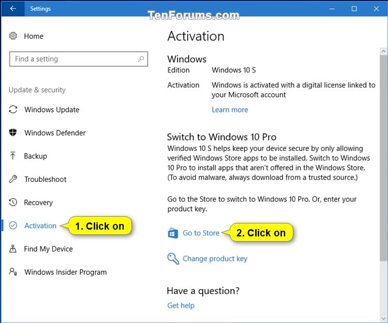Click the back arrow in title bar
Viewport: 388px width, 323px height.
pyautogui.click(x=13, y=9)
